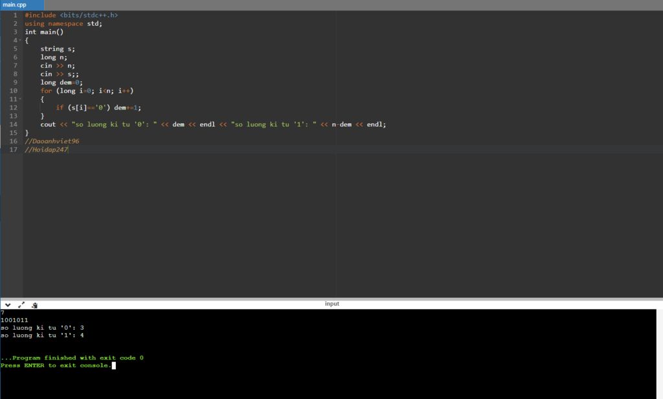Click the divider bar between editor and console
This screenshot has height=399, width=663.
331,299
